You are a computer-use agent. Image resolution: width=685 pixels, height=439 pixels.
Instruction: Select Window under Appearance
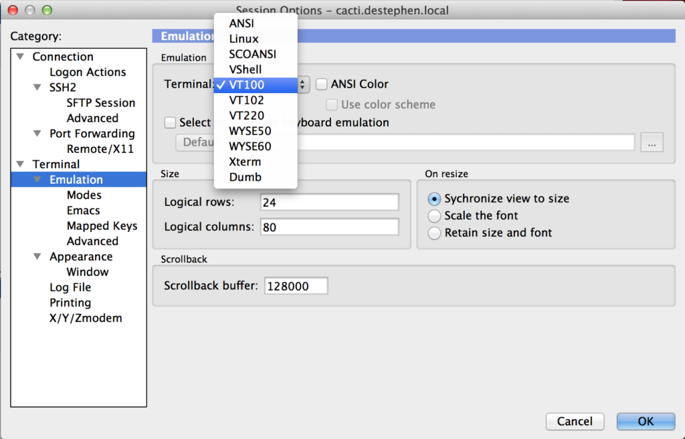pyautogui.click(x=88, y=272)
